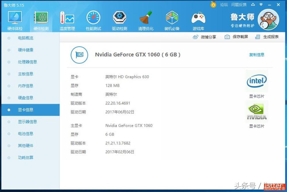Open the title bar dropdown menu arrow

pyautogui.click(x=261, y=5)
